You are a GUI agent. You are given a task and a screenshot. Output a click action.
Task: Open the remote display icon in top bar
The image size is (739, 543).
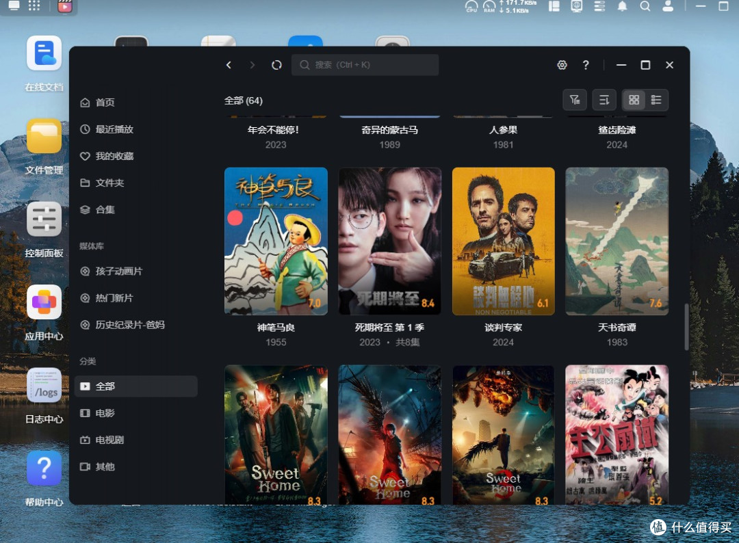coord(576,5)
